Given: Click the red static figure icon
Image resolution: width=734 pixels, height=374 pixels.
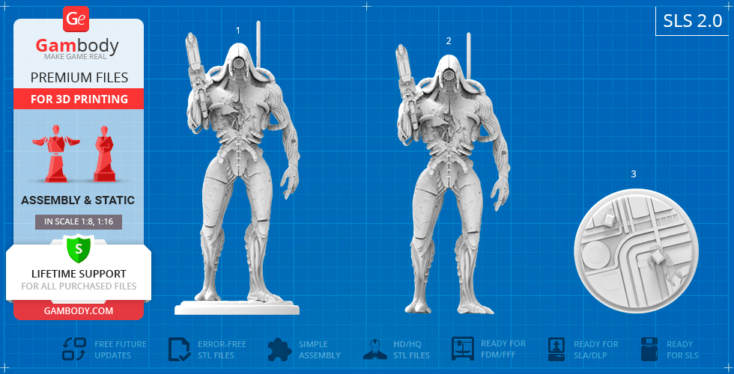Looking at the screenshot, I should [103, 155].
